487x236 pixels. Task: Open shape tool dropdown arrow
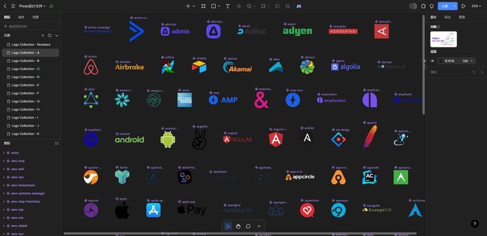click(219, 6)
